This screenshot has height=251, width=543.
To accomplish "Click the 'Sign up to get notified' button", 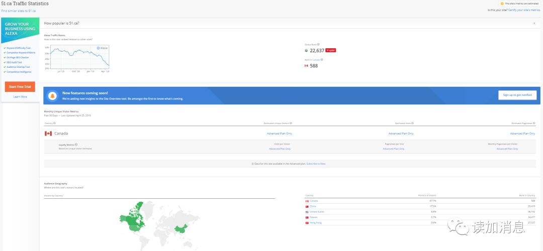I will coord(517,95).
